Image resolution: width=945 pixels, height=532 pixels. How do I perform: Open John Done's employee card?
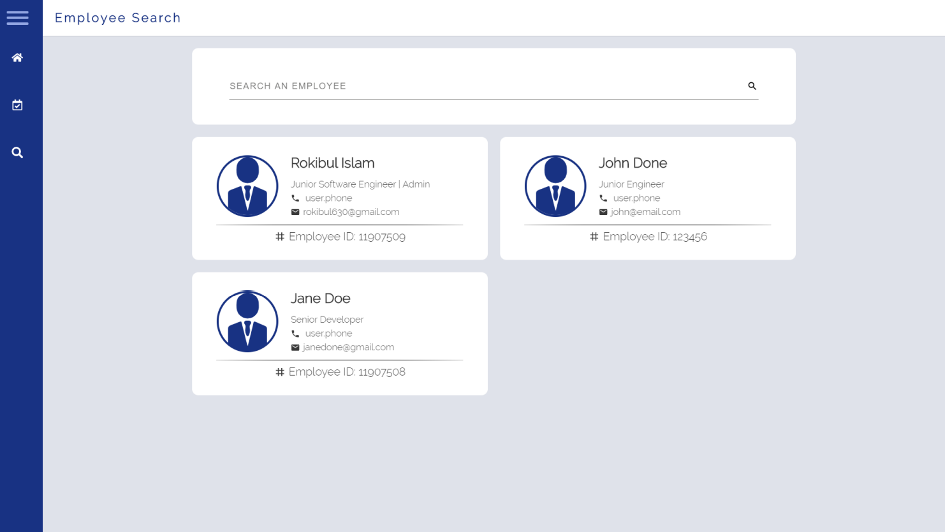click(x=648, y=198)
